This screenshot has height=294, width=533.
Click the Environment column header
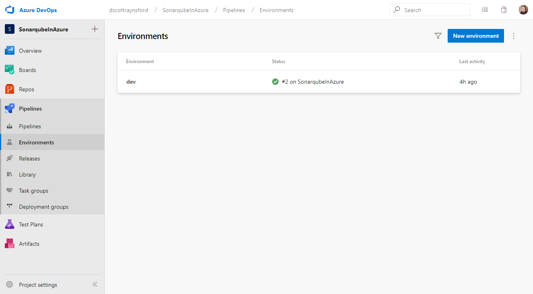140,62
